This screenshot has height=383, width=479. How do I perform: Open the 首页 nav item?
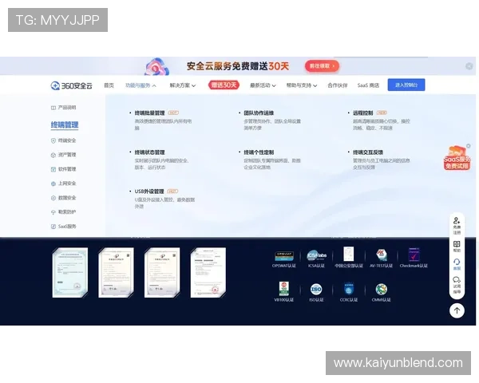point(109,85)
